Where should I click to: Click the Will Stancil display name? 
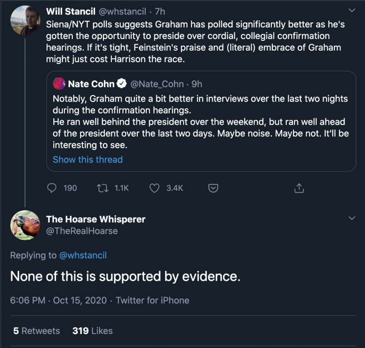tap(71, 11)
